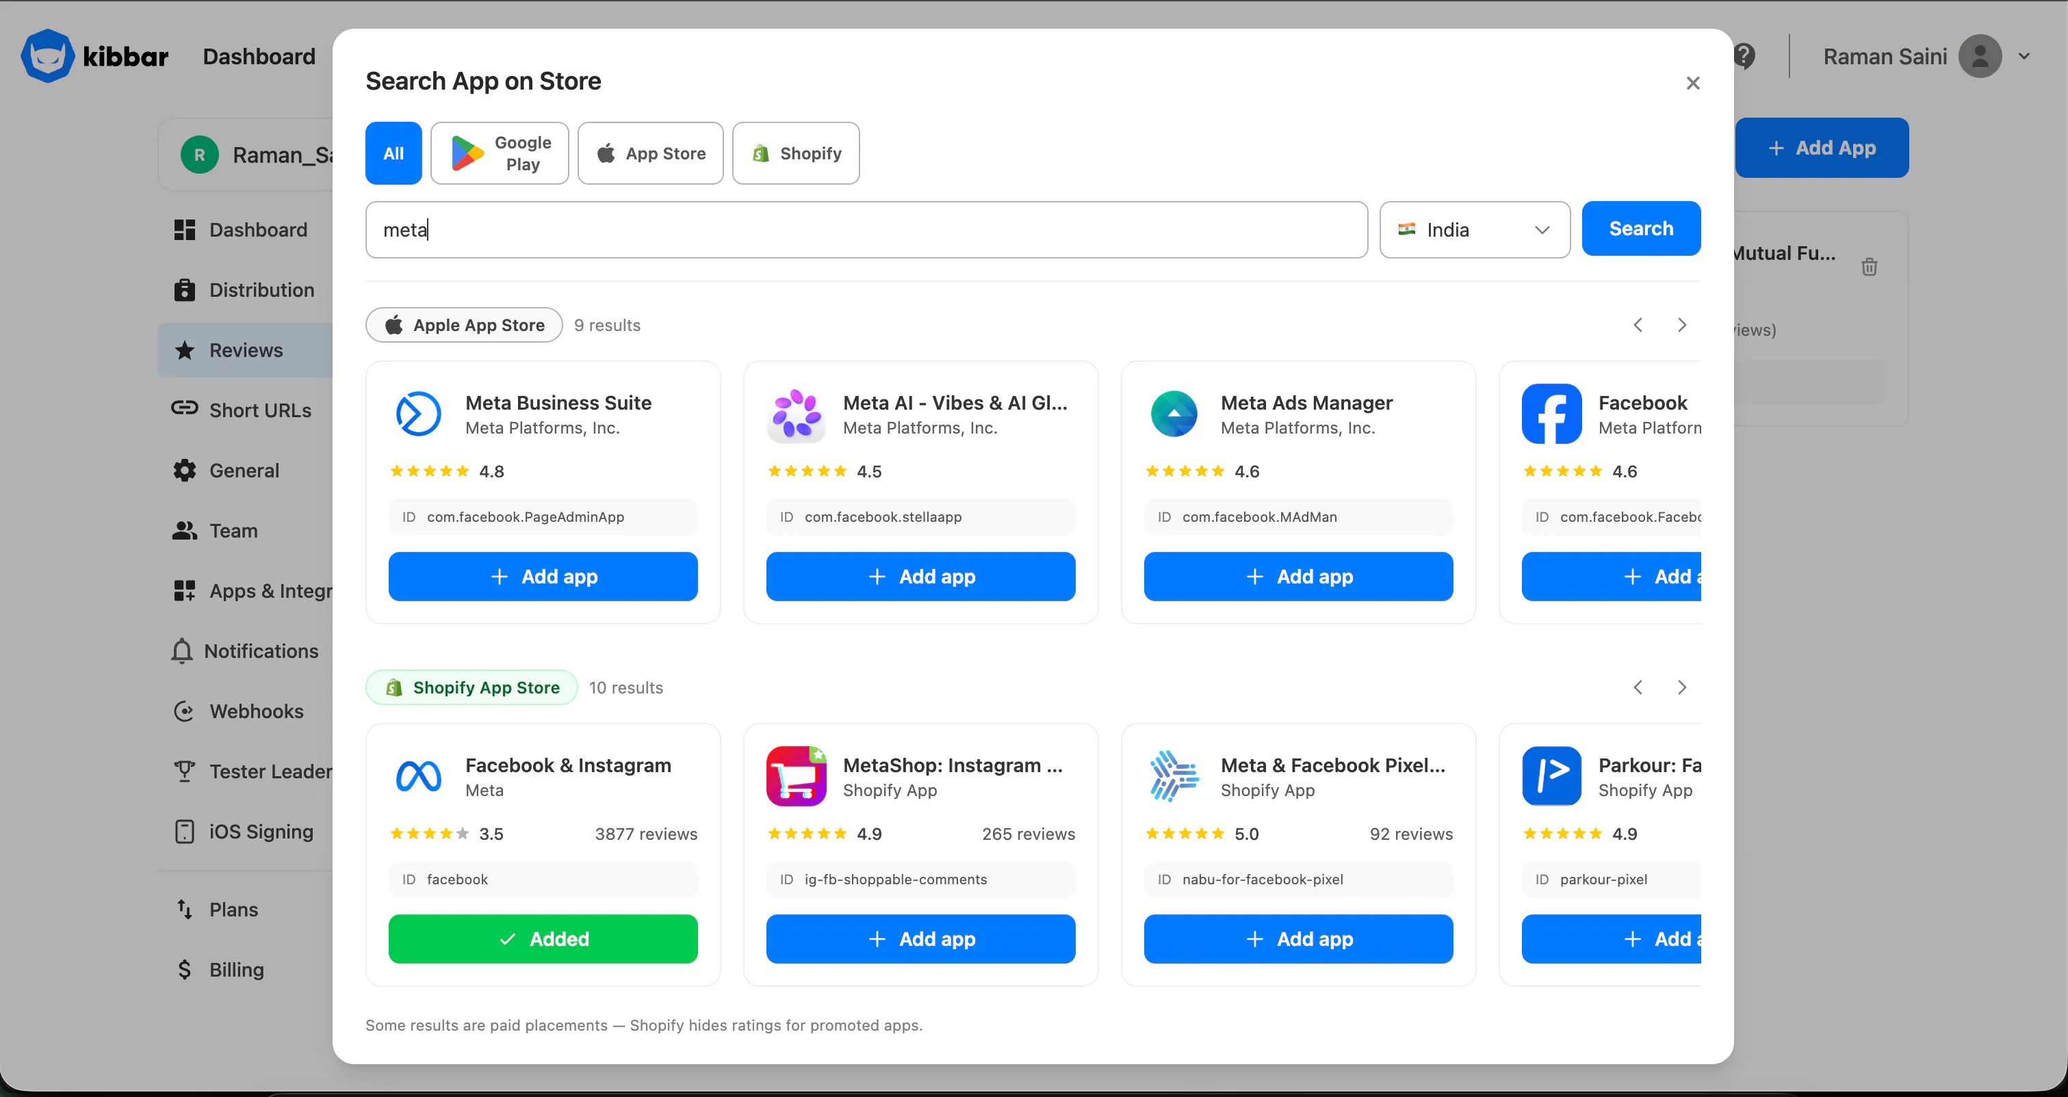The height and width of the screenshot is (1097, 2068).
Task: Select the All store filter tab
Action: coord(393,153)
